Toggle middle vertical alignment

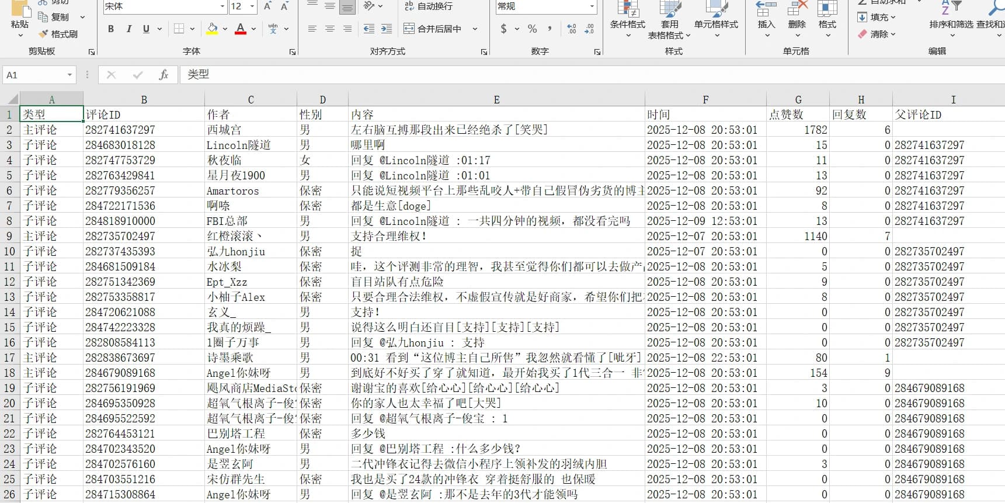[x=330, y=6]
